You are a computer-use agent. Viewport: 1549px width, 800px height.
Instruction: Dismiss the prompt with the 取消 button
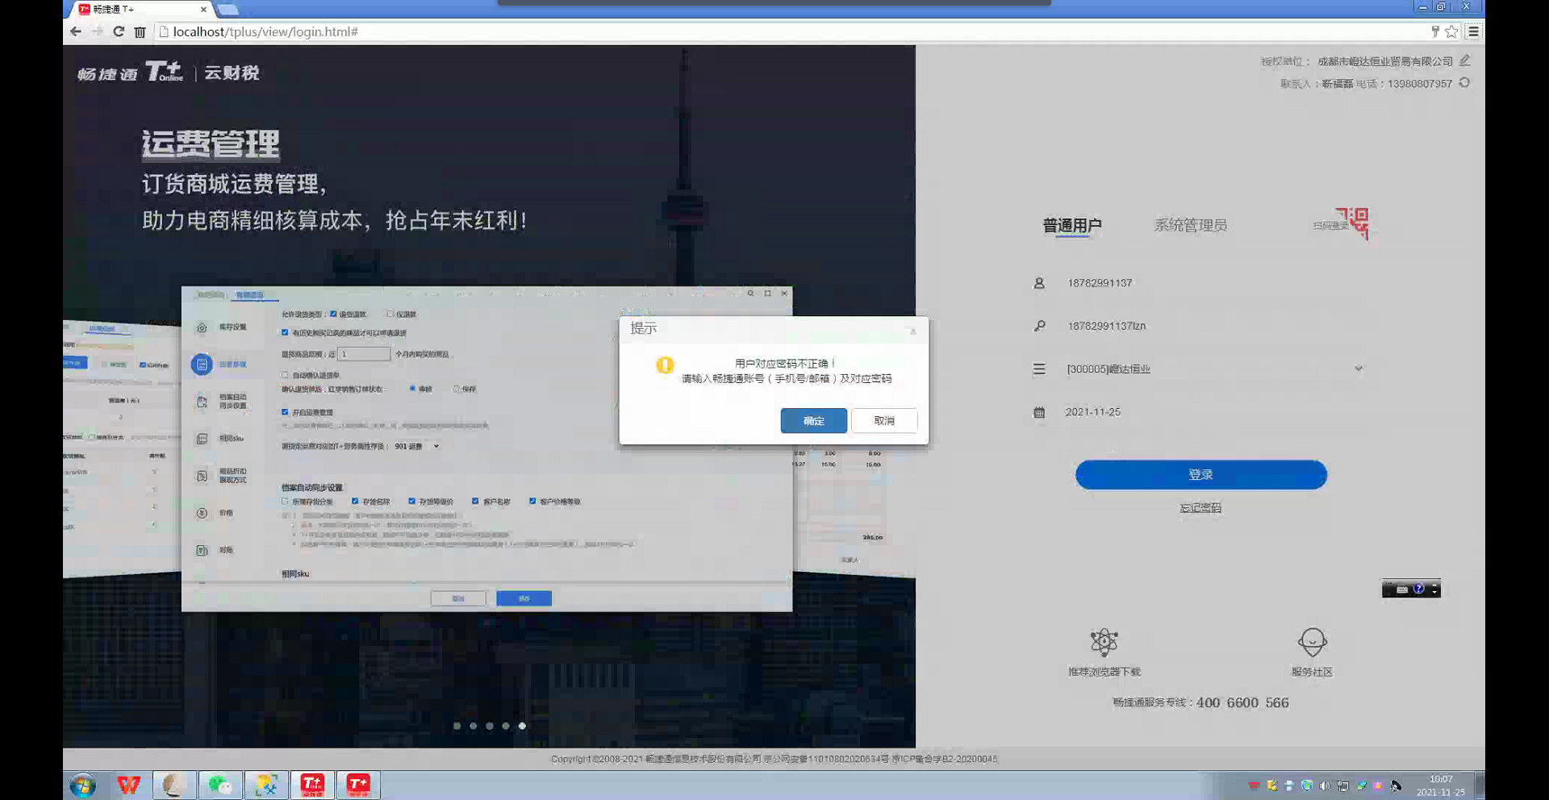(884, 421)
